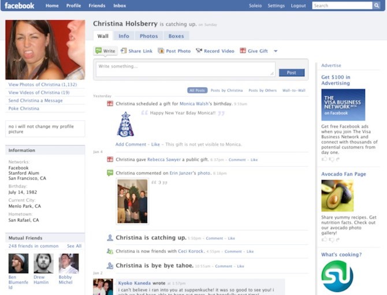Click the Visa Business Network ad image
The image size is (387, 295).
[343, 104]
